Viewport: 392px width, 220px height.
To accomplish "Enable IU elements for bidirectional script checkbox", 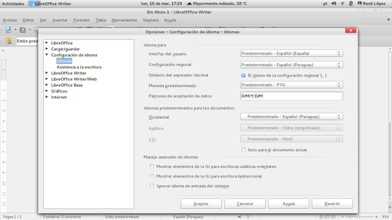I will click(152, 176).
